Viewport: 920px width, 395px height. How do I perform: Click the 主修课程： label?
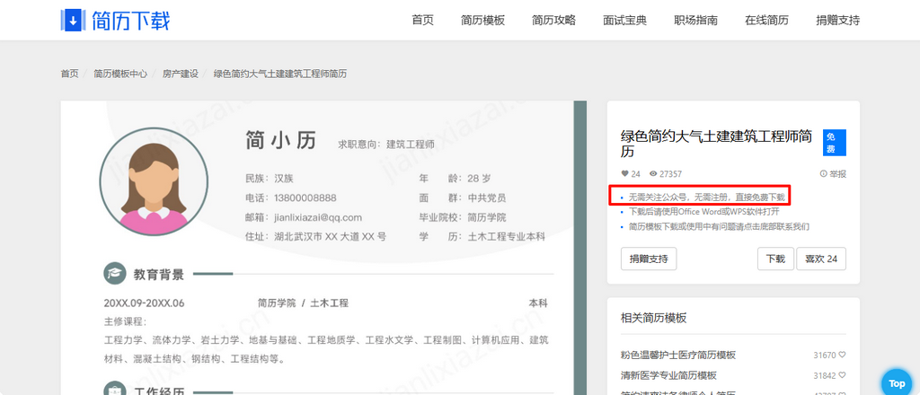pyautogui.click(x=125, y=321)
